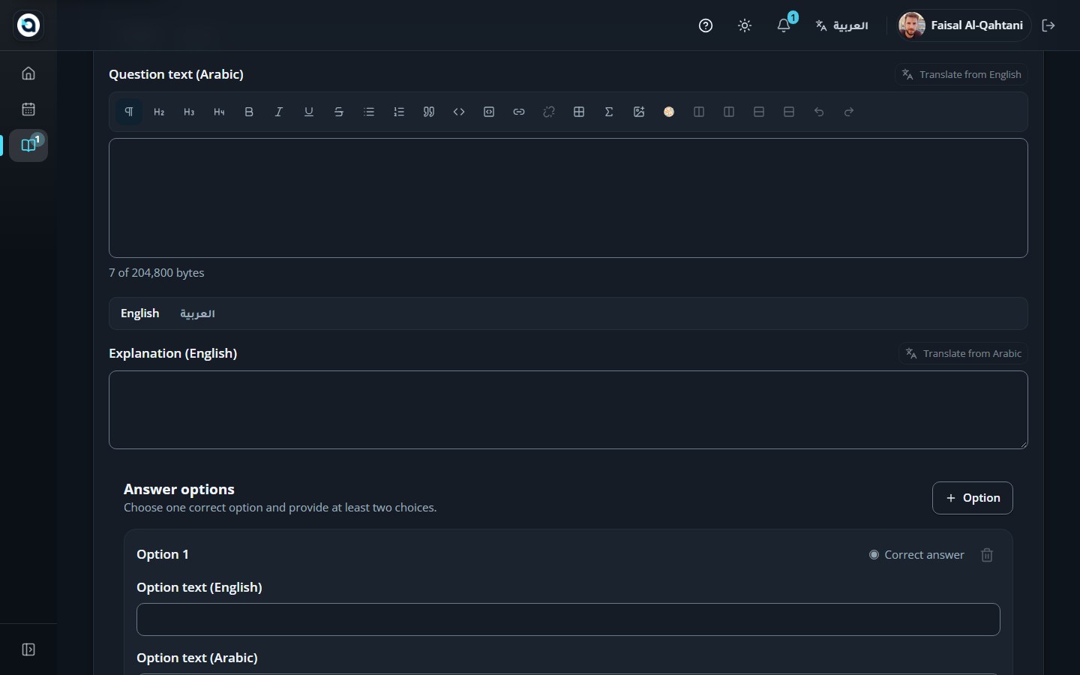
Task: Click into the Explanation (English) text area
Action: (568, 410)
